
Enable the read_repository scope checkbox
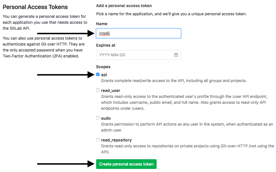tap(98, 140)
